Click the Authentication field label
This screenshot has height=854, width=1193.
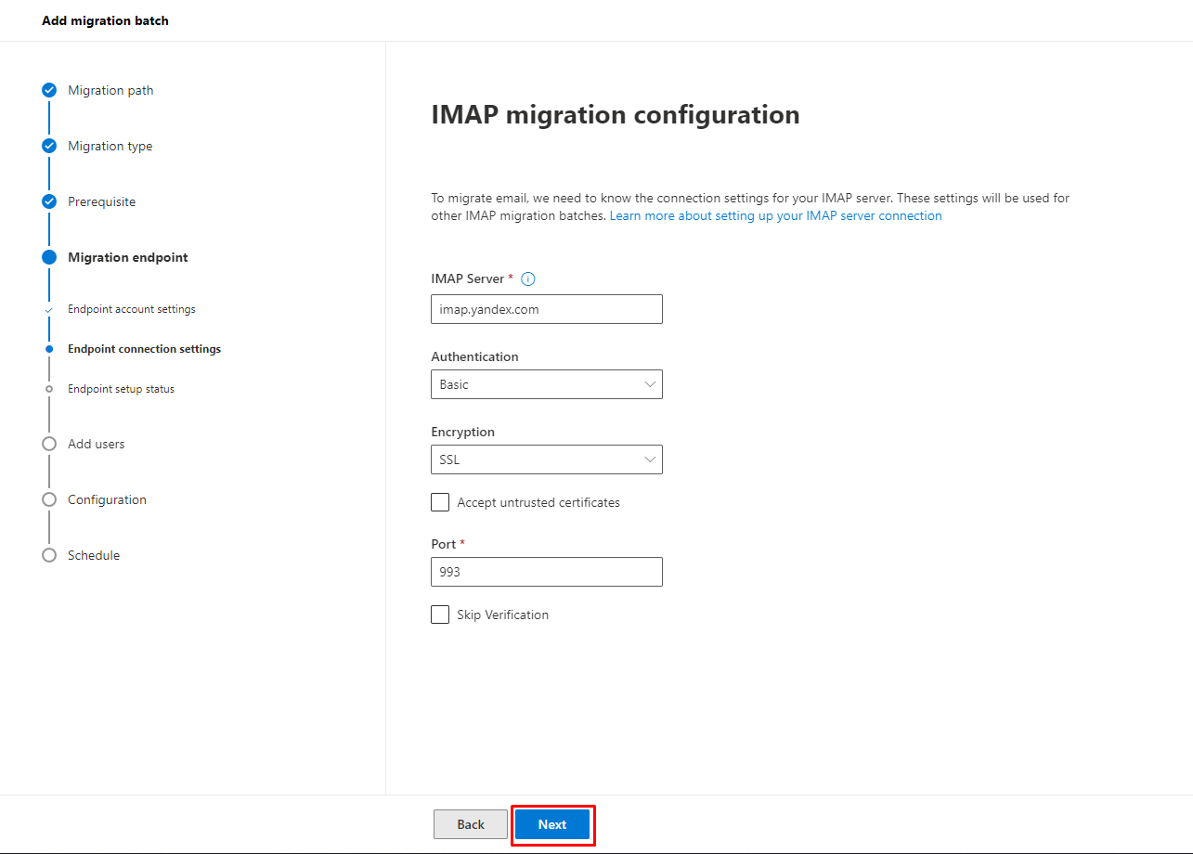point(474,356)
